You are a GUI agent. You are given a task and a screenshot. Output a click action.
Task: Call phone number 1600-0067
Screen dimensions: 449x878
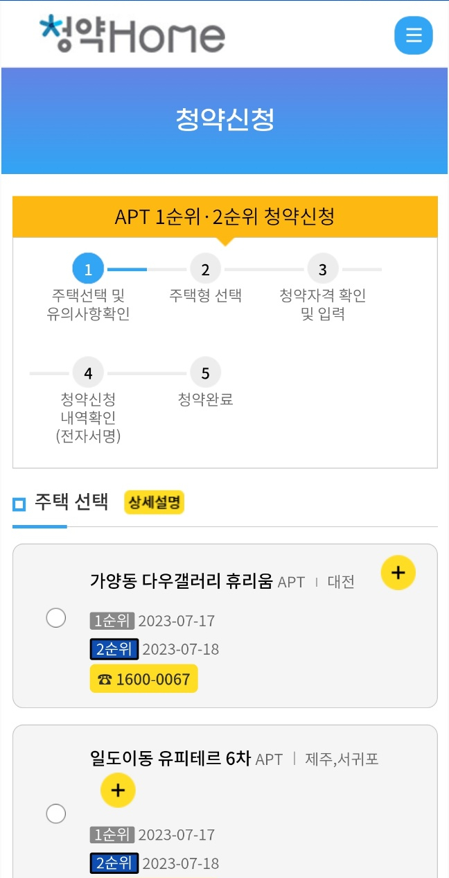pyautogui.click(x=144, y=679)
